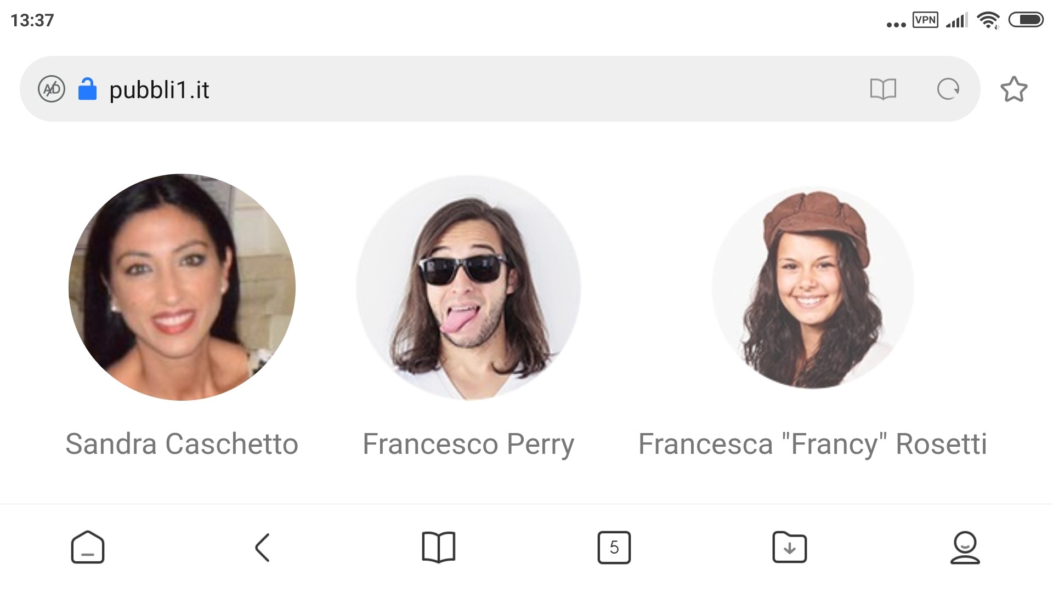This screenshot has height=592, width=1053.
Task: Tap the Wi-Fi status icon
Action: coord(988,20)
